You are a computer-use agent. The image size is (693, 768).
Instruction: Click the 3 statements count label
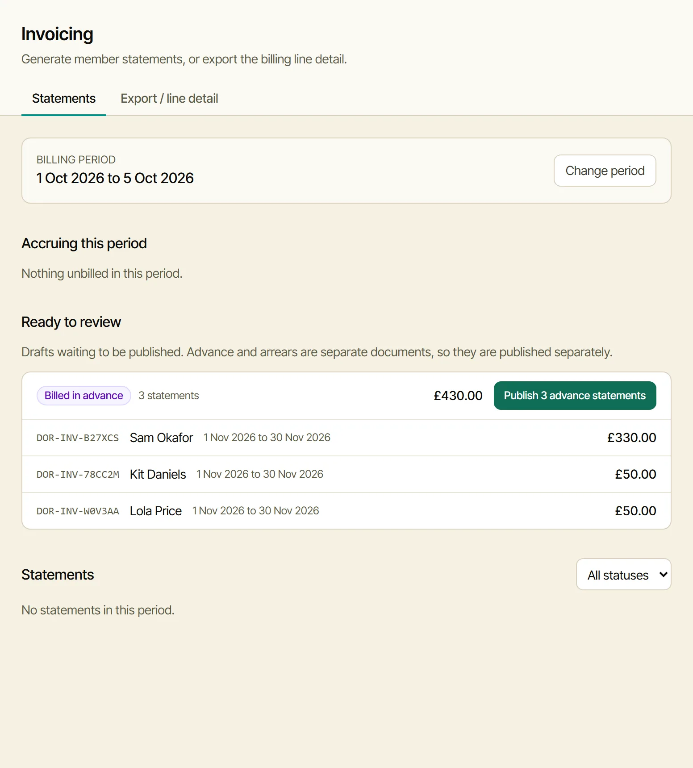(169, 396)
